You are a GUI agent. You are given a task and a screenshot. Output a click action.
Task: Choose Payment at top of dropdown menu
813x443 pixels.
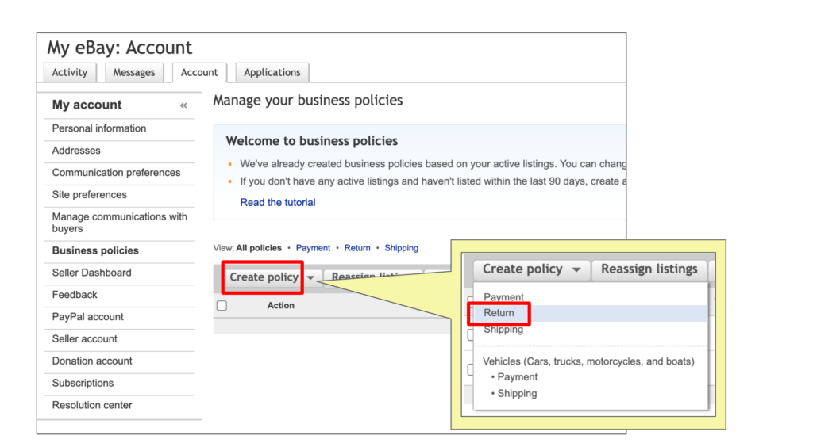click(x=503, y=297)
